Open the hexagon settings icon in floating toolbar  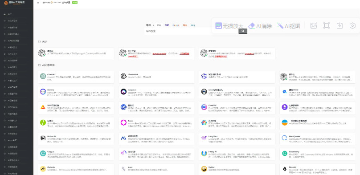coord(352,25)
